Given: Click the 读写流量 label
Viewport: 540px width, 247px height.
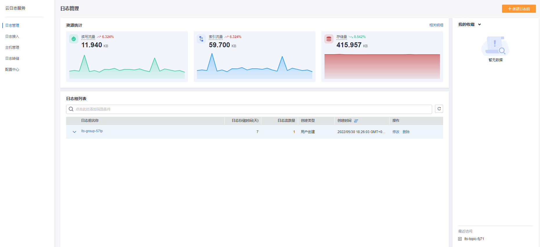Looking at the screenshot, I should click(88, 37).
